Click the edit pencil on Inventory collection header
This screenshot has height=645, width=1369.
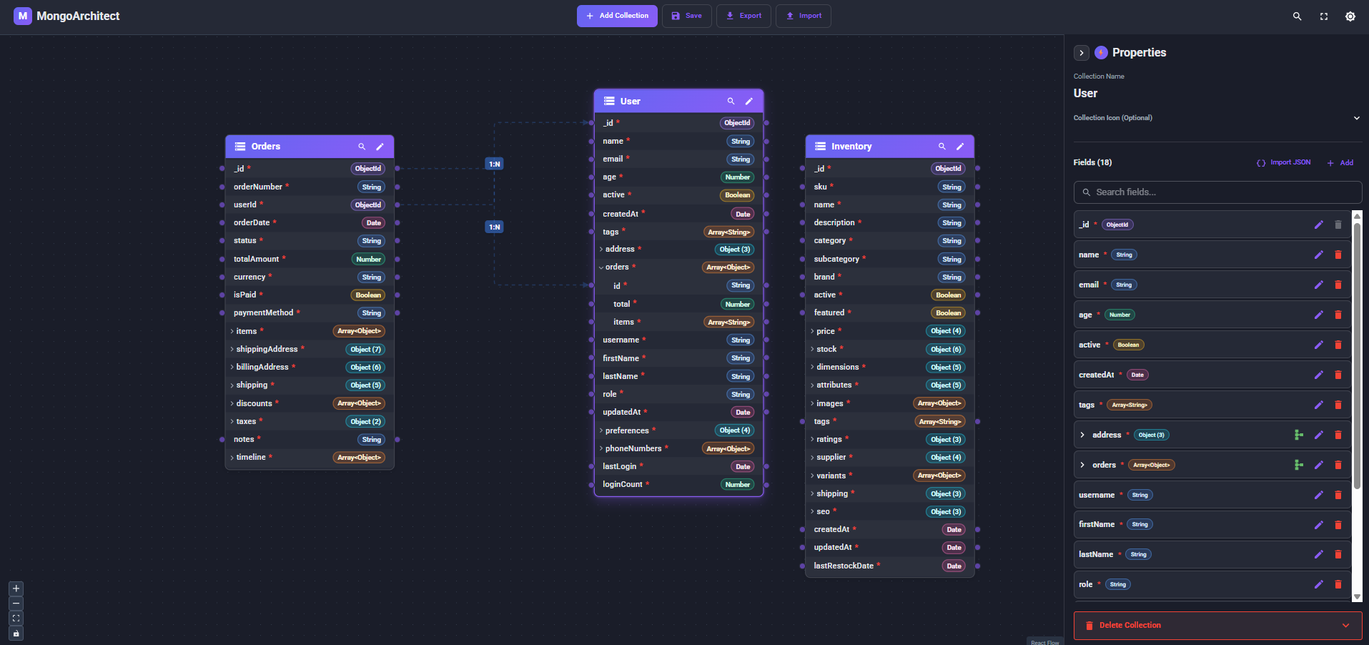960,147
